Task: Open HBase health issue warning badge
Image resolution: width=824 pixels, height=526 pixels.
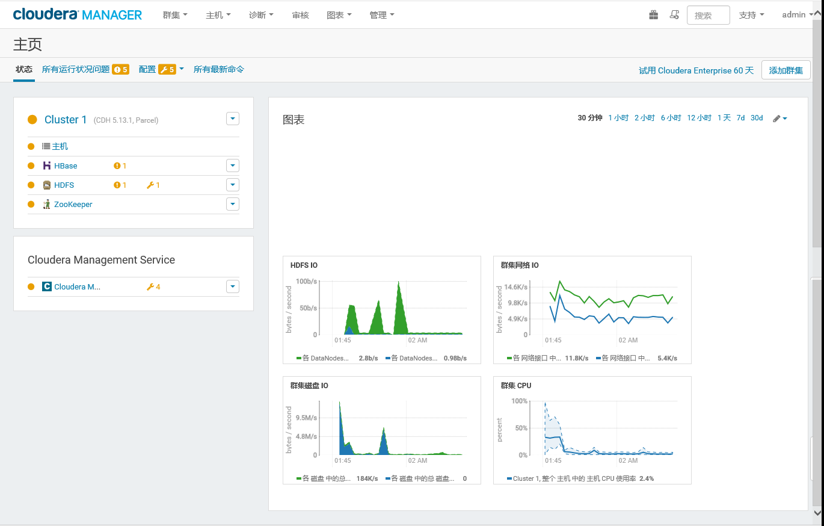Action: (x=120, y=166)
